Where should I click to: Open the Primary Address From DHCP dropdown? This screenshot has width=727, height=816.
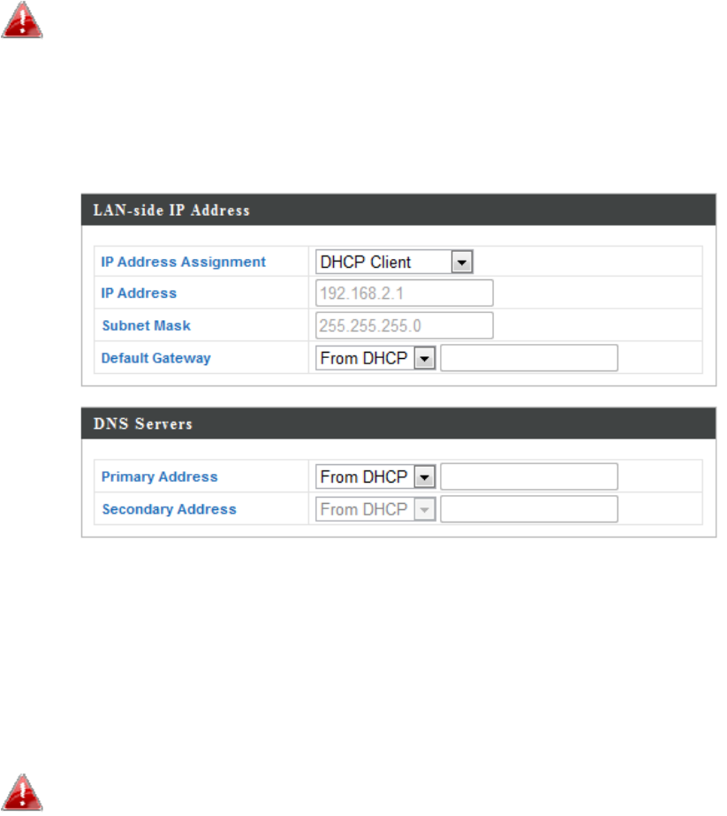coord(375,477)
